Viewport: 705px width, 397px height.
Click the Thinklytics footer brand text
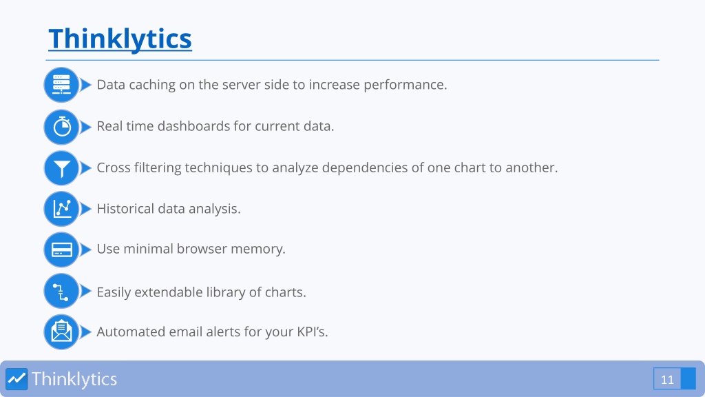[x=74, y=379]
